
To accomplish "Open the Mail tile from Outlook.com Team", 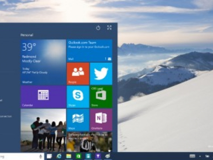I will click(89, 51).
